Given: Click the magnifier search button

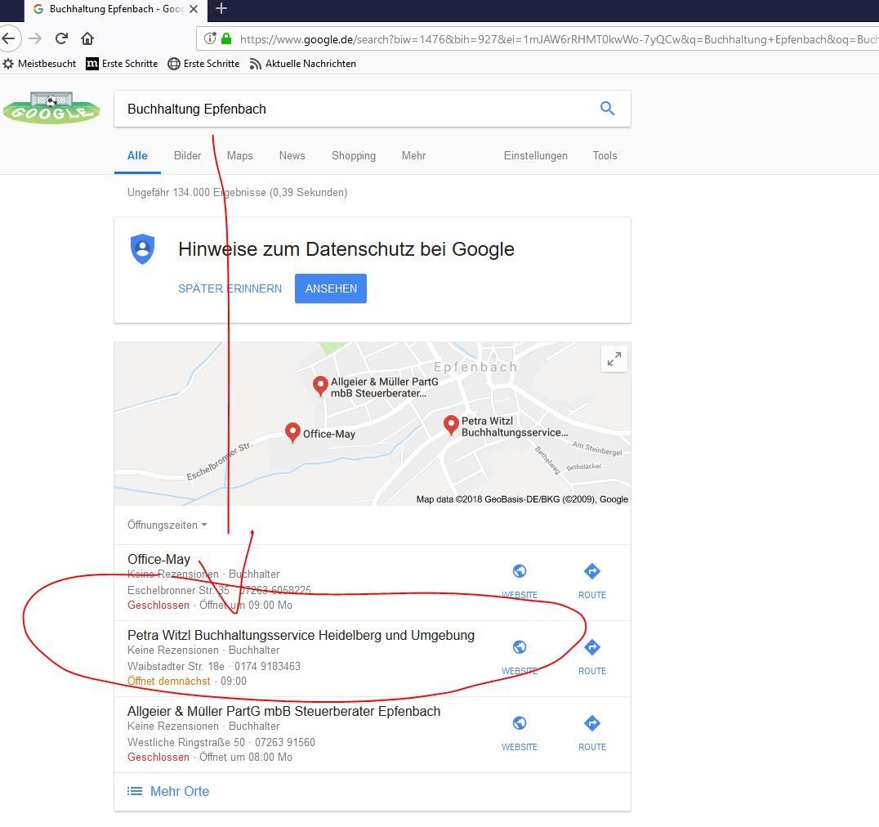Looking at the screenshot, I should click(607, 108).
